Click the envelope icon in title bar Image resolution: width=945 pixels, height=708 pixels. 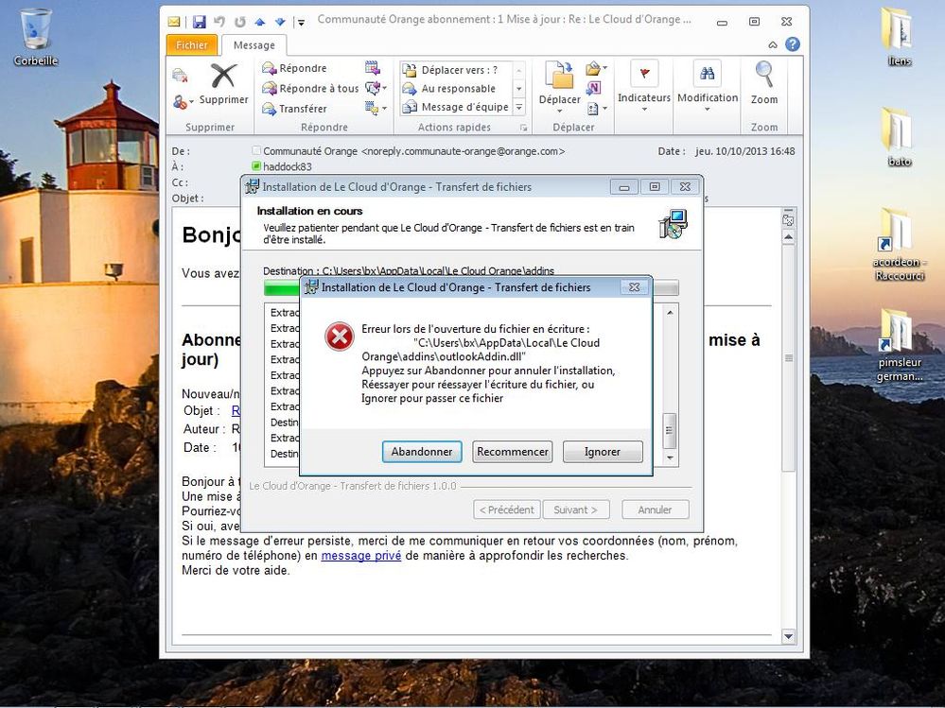point(173,22)
